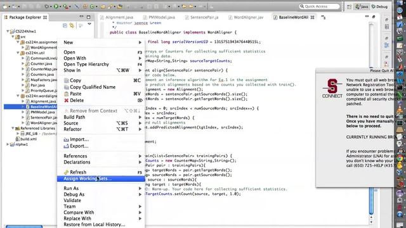Collapse the src folder node
Screen dimensions: 406x228
13,37
